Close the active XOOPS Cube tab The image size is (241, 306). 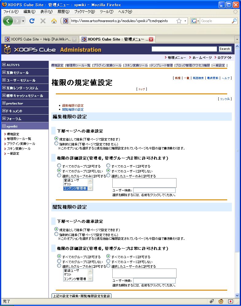coord(151,39)
